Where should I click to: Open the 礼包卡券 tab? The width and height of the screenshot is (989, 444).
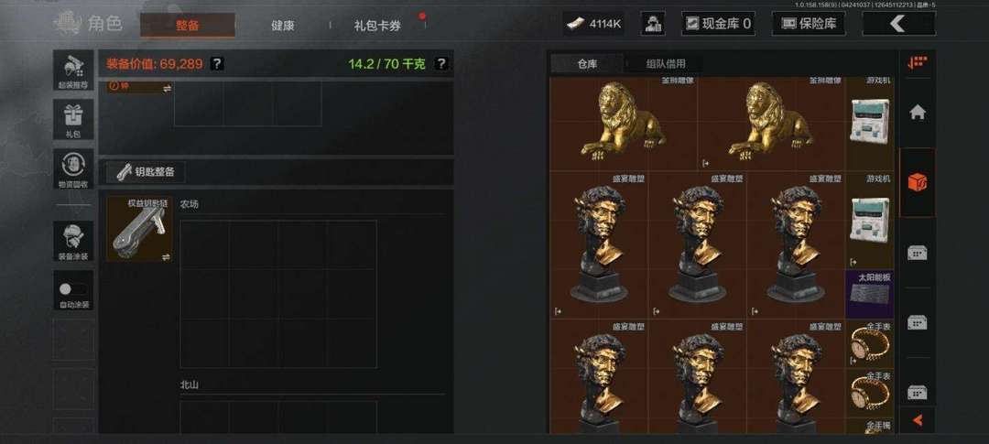(x=377, y=26)
